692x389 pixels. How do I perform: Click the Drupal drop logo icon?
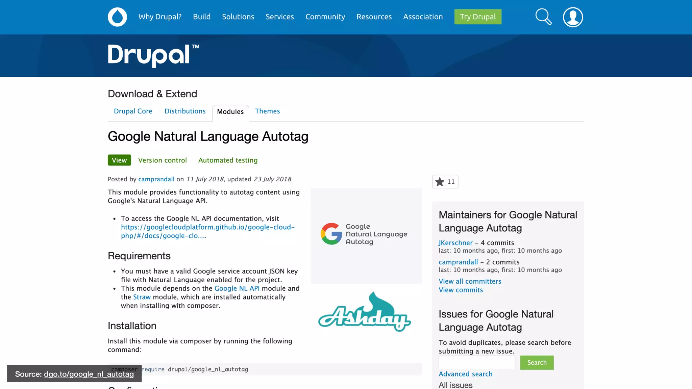(x=117, y=17)
